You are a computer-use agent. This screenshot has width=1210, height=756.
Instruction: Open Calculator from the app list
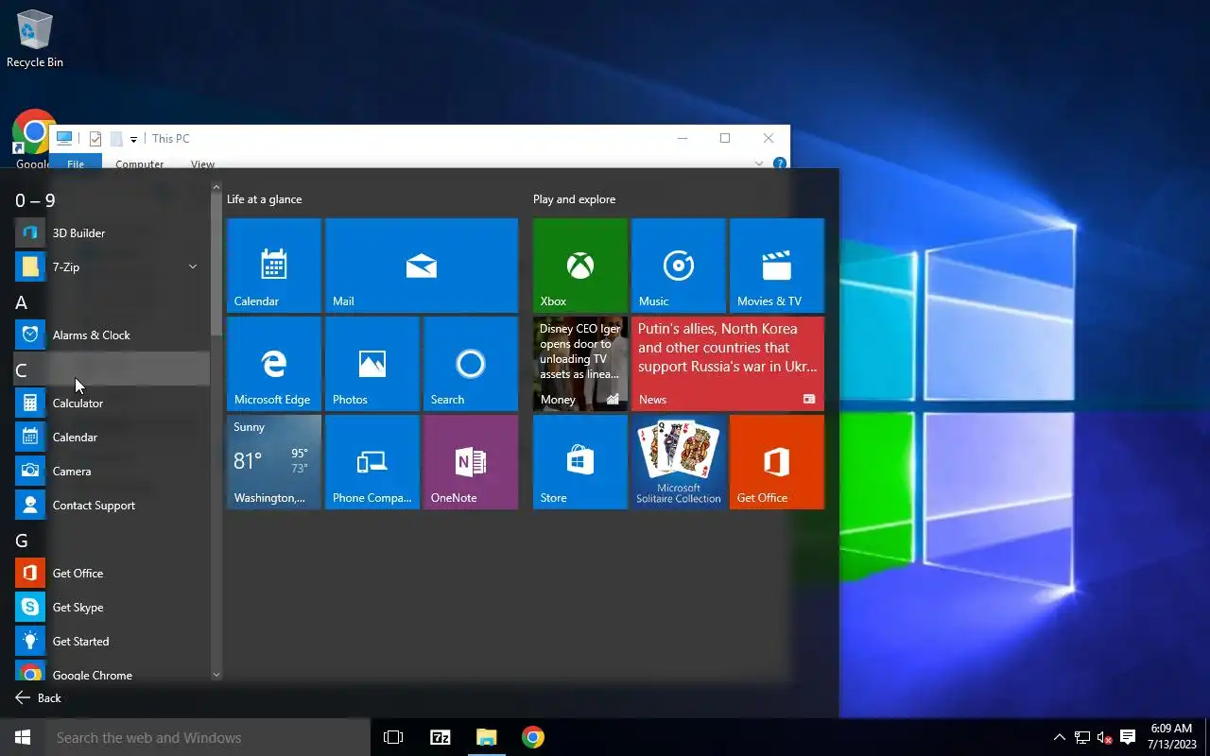pos(112,404)
